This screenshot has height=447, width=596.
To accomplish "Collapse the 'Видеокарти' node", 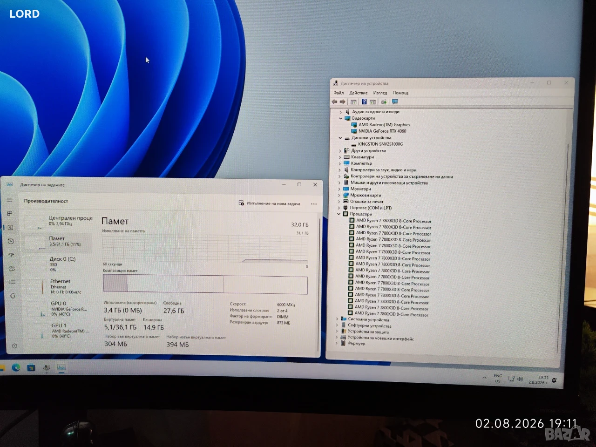I will click(341, 118).
